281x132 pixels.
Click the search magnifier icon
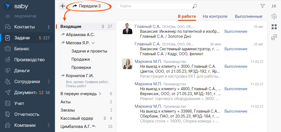194,6
